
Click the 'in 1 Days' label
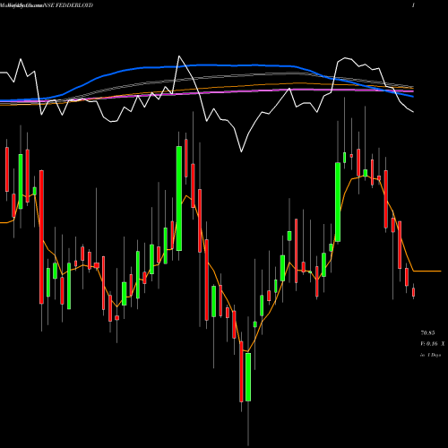pos(431,355)
